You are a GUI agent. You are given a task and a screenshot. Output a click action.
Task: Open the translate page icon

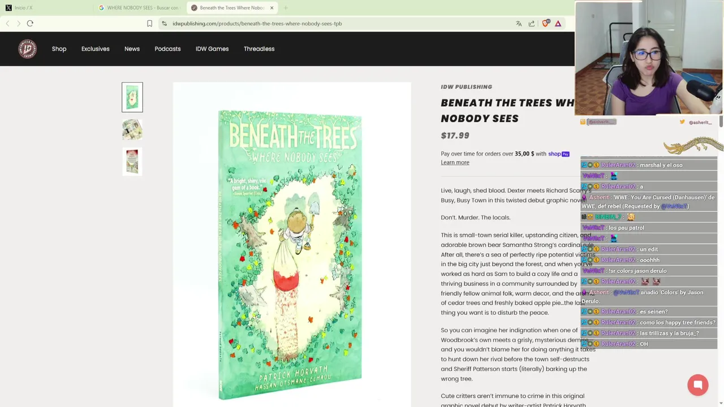click(519, 23)
